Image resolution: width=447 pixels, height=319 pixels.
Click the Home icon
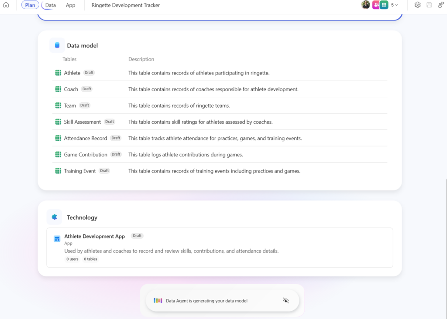[6, 5]
